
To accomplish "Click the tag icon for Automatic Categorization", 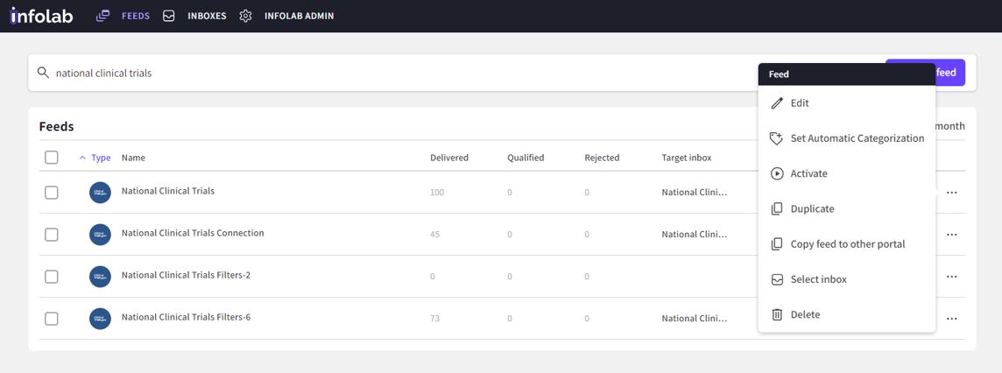I will click(777, 138).
